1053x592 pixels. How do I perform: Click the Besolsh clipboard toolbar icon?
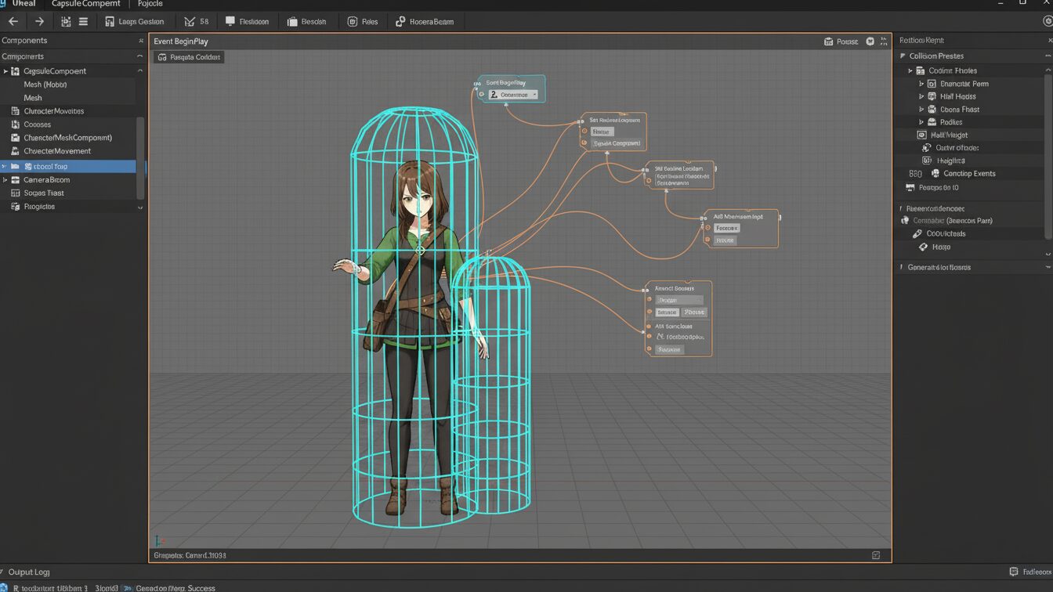(292, 22)
